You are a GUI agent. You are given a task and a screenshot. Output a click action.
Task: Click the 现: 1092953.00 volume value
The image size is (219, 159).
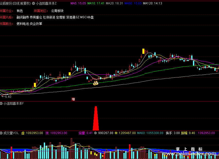(x=56, y=133)
